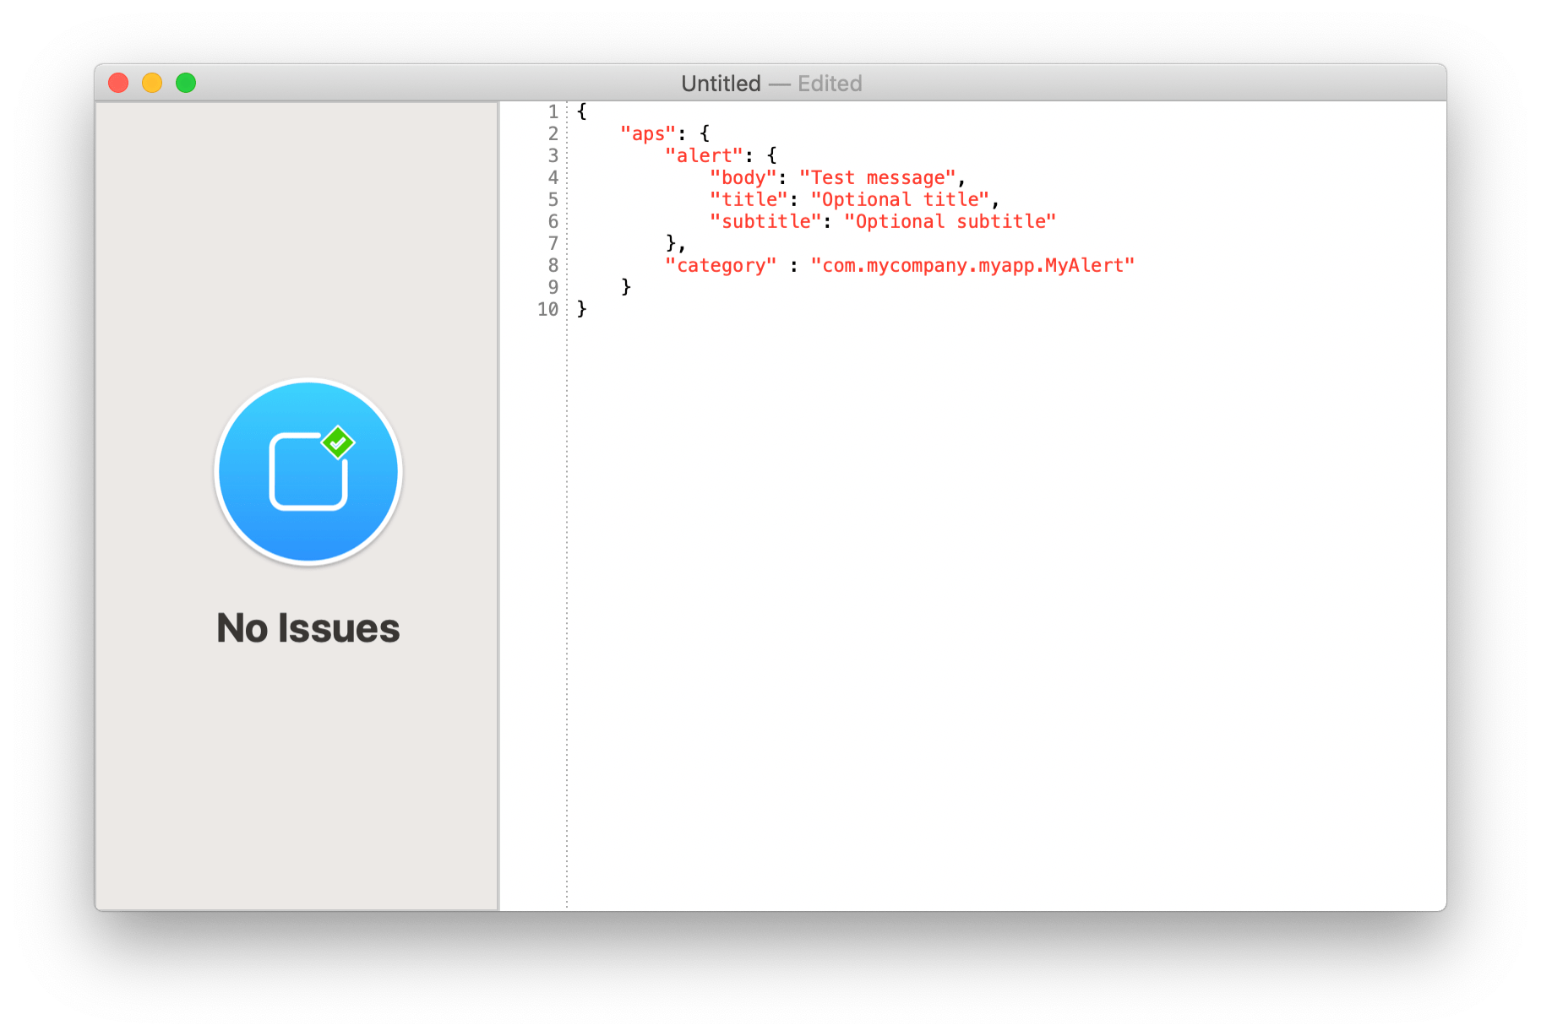
Task: Select the "title" key on line 5
Action: pos(749,199)
